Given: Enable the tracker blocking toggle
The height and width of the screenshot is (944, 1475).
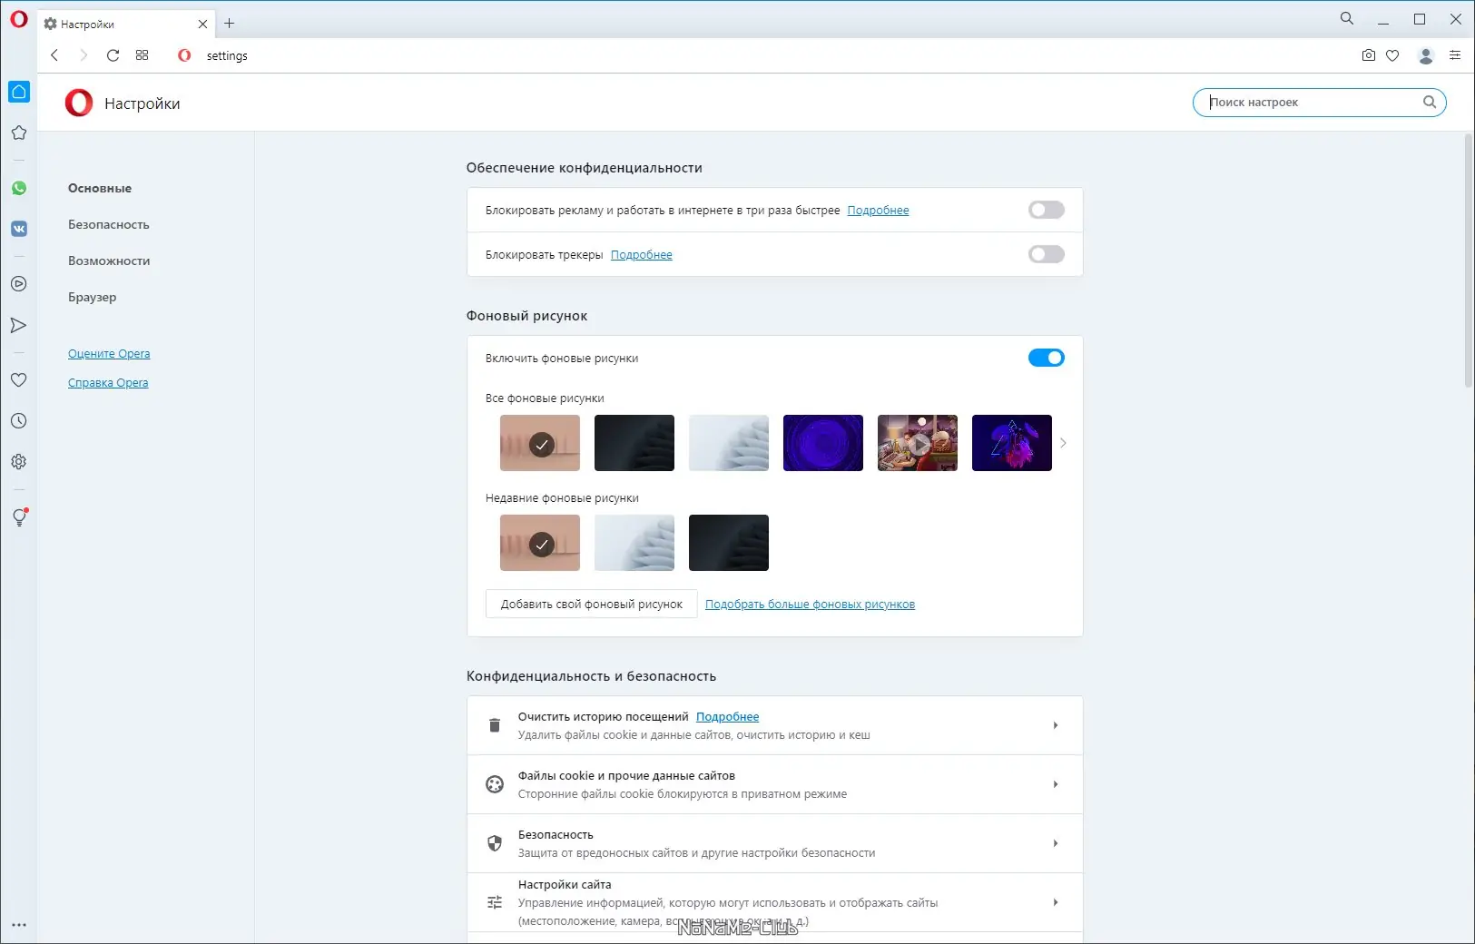Looking at the screenshot, I should (x=1047, y=254).
